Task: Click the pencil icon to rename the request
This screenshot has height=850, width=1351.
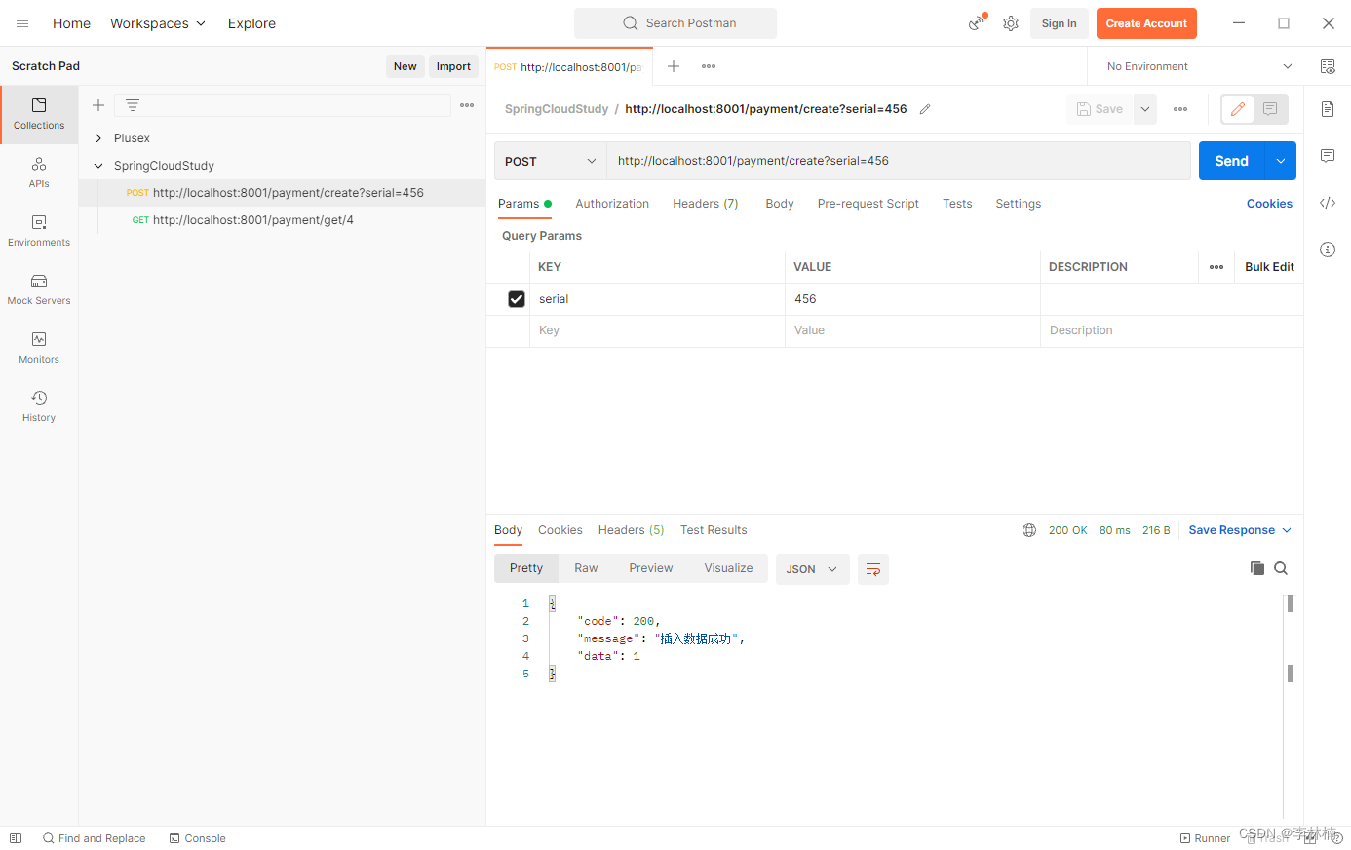Action: tap(925, 109)
